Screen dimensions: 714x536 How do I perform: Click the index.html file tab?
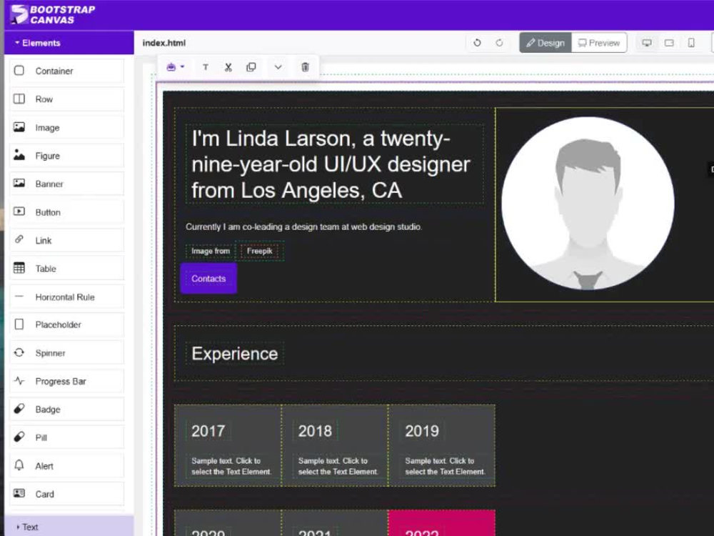(x=164, y=43)
